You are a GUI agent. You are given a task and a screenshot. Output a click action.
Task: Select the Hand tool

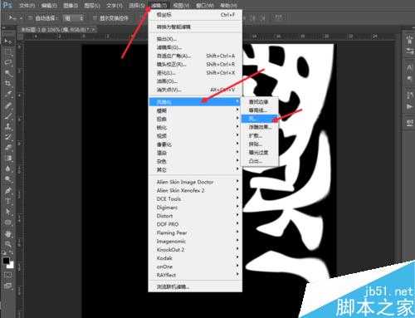(8, 234)
